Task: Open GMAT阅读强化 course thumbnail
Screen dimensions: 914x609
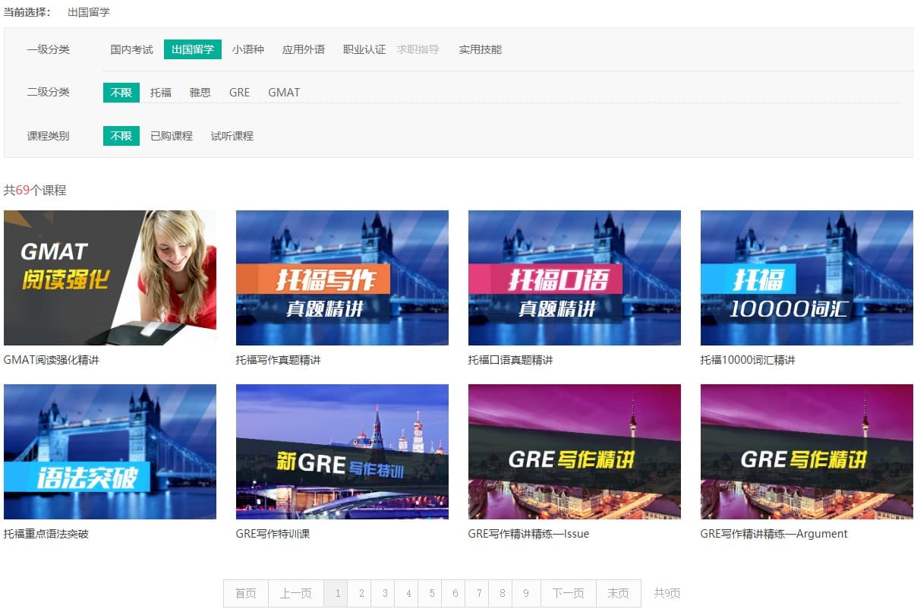Action: [x=110, y=278]
